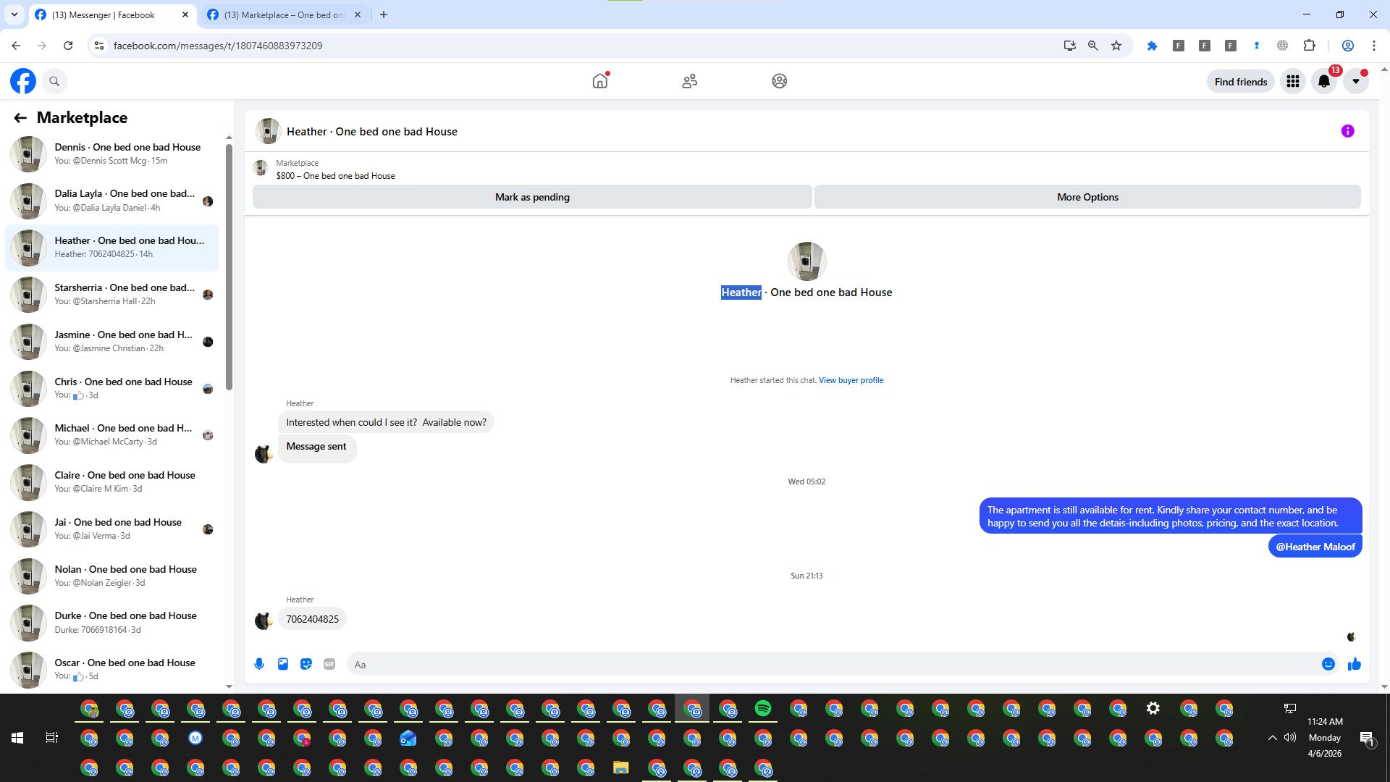The image size is (1390, 782).
Task: Open the View buyer profile link
Action: pyautogui.click(x=851, y=380)
